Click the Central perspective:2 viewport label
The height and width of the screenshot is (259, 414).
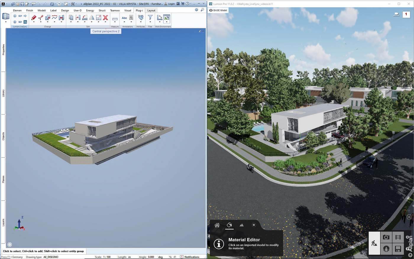[x=106, y=31]
